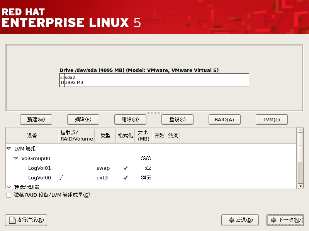
Task: Sort by the 结束 column header
Action: (173, 136)
